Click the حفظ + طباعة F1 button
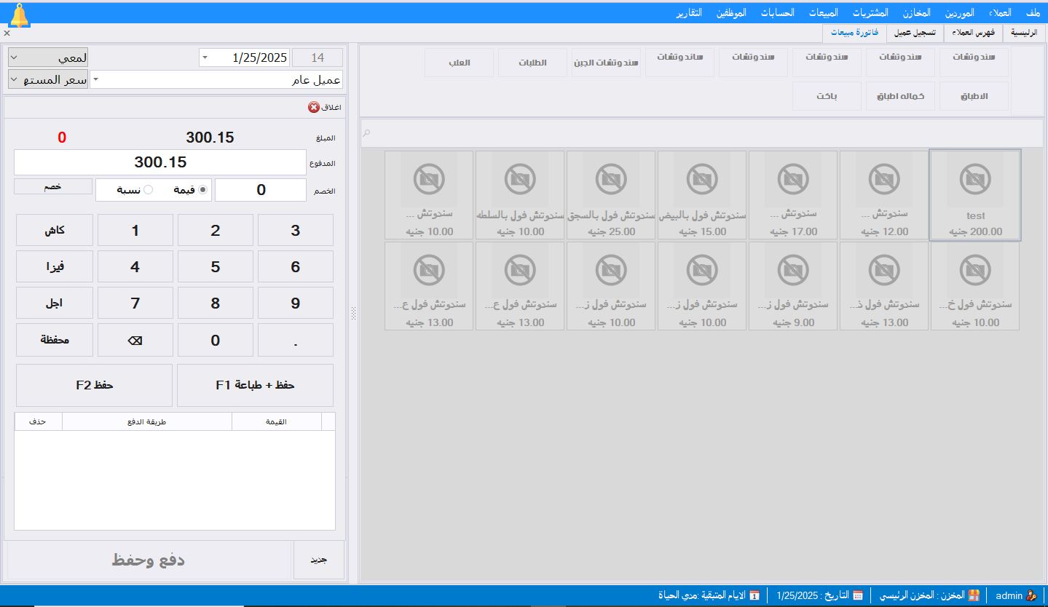The width and height of the screenshot is (1048, 607). [x=255, y=385]
